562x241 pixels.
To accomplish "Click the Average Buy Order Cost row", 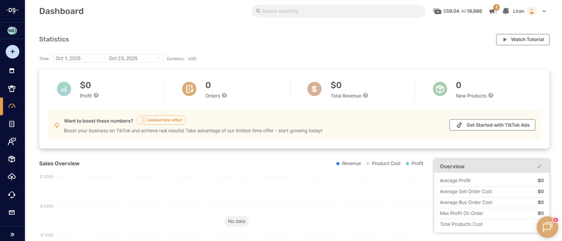I will (492, 202).
